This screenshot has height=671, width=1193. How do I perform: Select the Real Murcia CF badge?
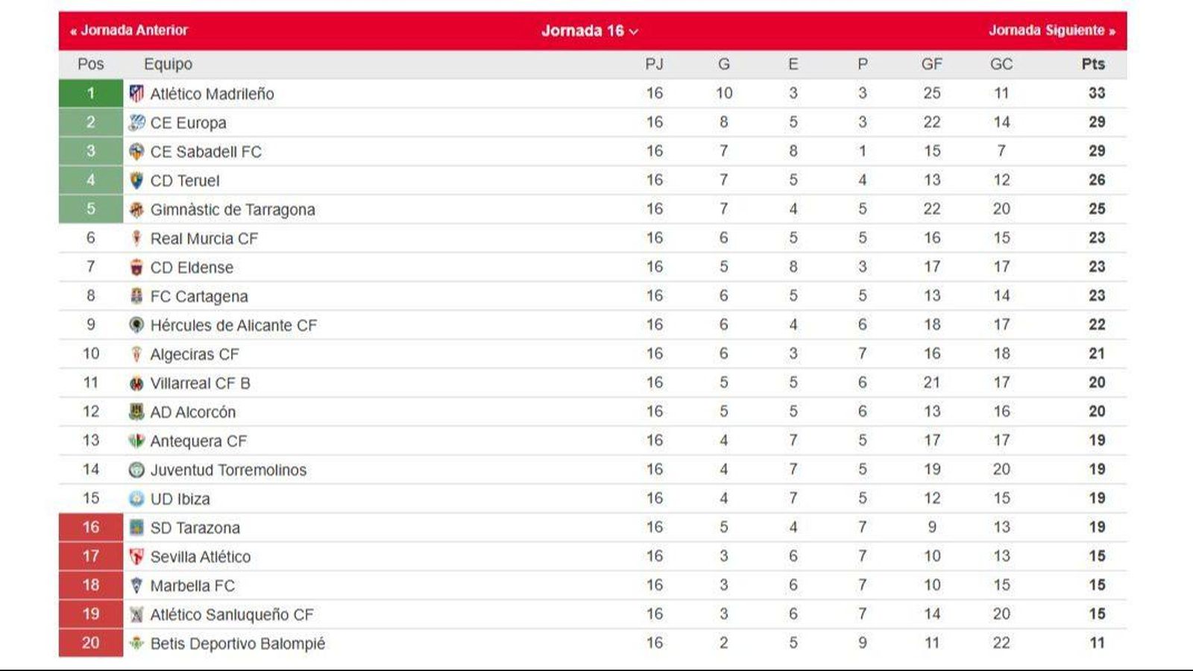(x=138, y=239)
